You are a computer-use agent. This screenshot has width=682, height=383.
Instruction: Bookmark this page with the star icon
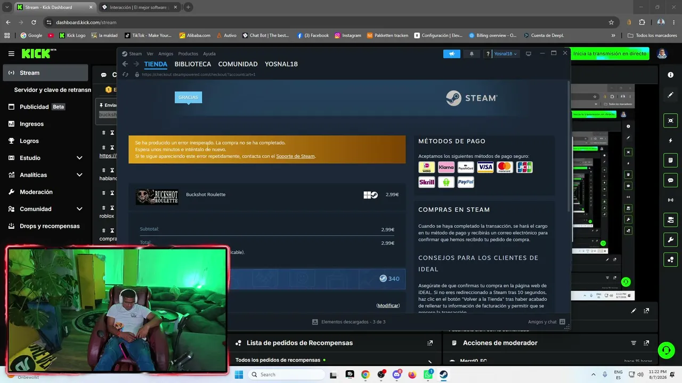[x=611, y=22]
